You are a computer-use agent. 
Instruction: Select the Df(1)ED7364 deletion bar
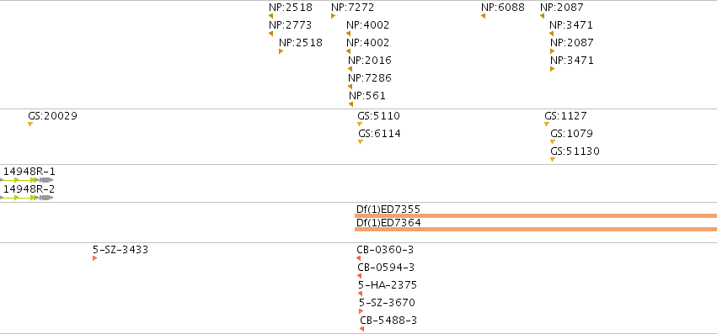(x=536, y=230)
